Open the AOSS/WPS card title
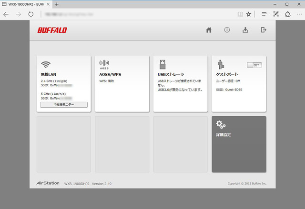 pos(110,74)
